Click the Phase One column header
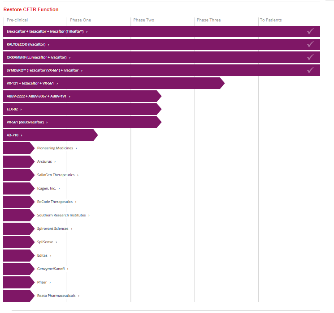The width and height of the screenshot is (334, 313). coord(81,20)
